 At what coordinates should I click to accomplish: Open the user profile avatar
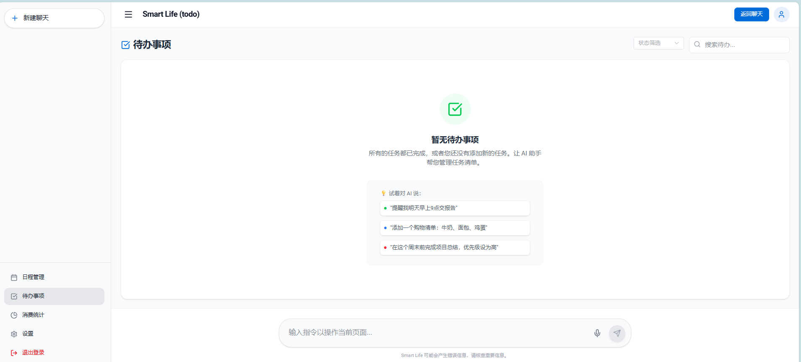pos(781,14)
